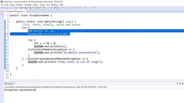Collapse the main method fold marker
The width and height of the screenshot is (184, 103).
click(x=9, y=21)
